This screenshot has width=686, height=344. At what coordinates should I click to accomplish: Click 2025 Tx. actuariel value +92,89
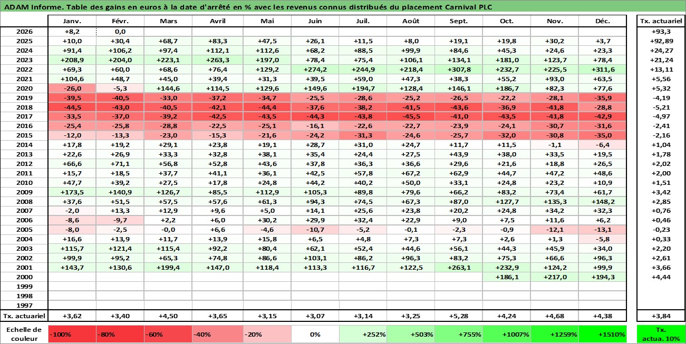(x=661, y=41)
